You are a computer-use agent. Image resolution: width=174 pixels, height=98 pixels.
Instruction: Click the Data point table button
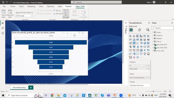(10, 14)
